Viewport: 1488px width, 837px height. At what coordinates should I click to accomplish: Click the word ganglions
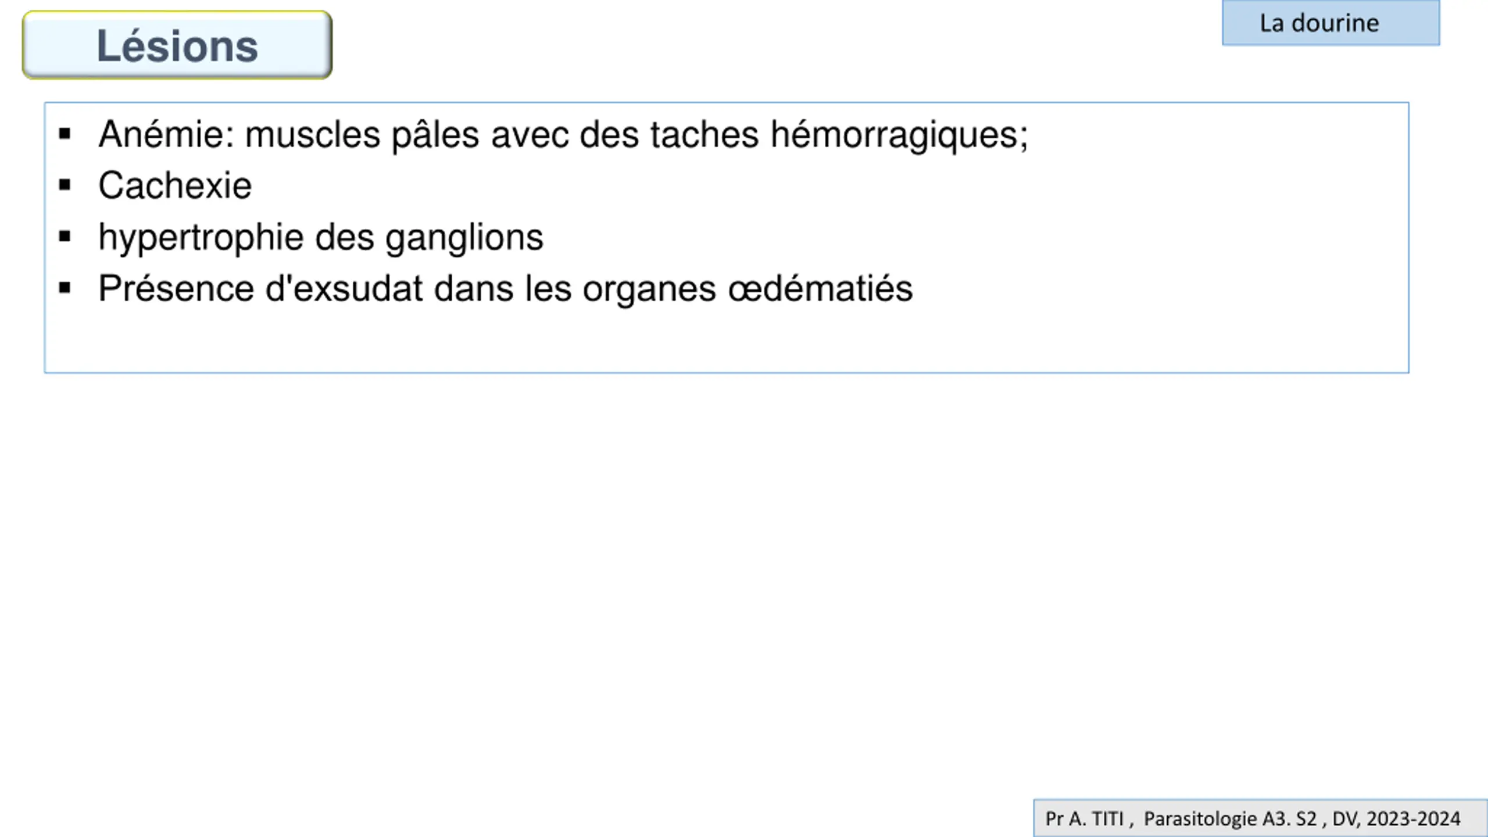464,238
